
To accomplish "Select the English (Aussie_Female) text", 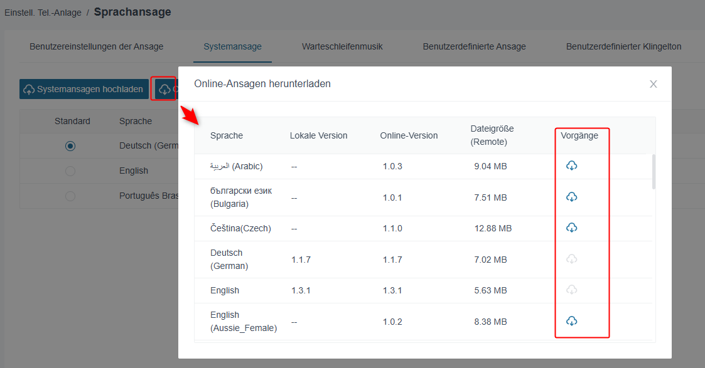I will point(244,322).
